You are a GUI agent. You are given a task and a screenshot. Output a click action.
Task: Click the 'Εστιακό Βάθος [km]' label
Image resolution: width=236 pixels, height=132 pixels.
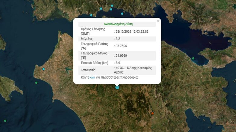tap(94, 63)
